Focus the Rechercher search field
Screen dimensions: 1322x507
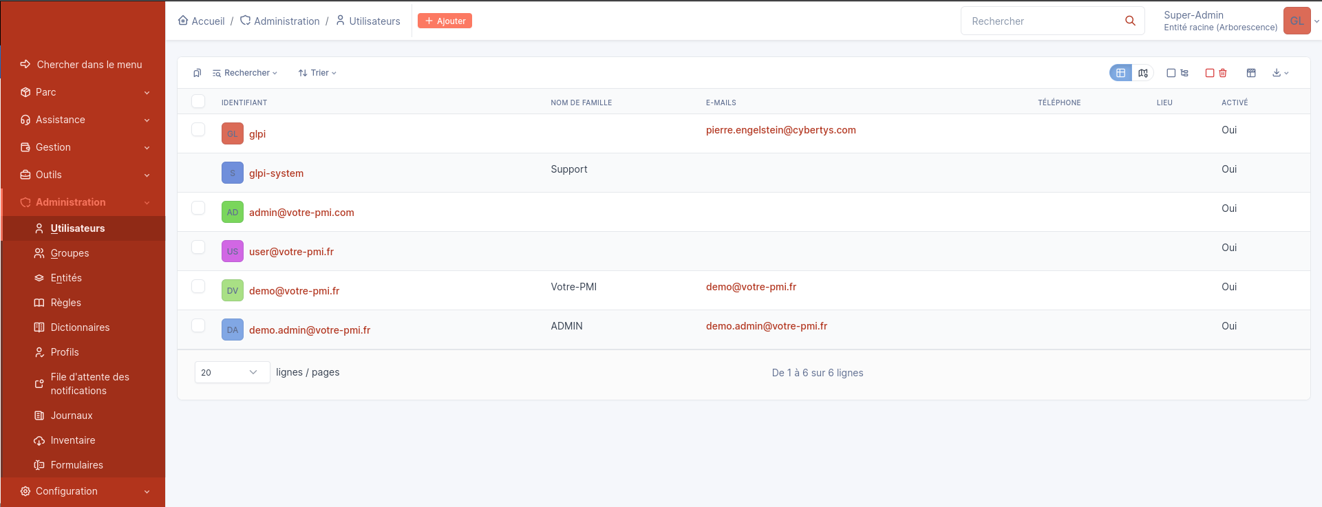[1043, 21]
